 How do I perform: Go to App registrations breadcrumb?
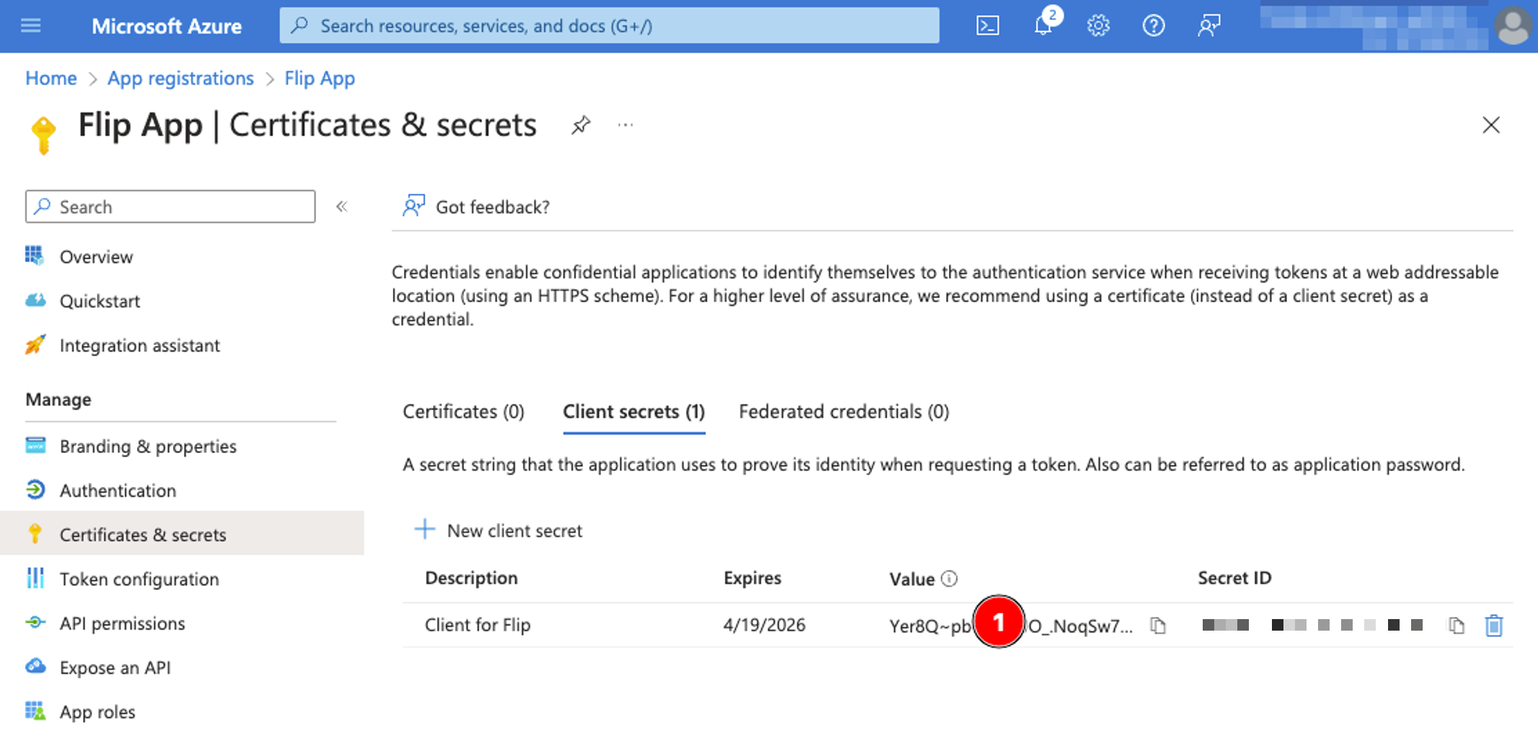181,78
